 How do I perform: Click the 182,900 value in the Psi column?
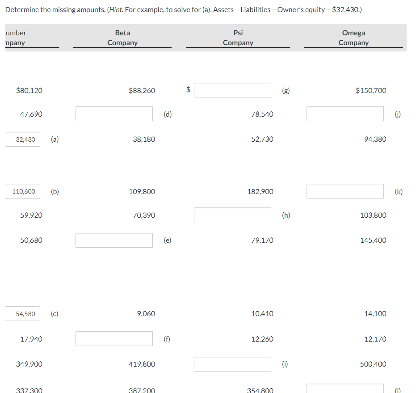[x=261, y=191]
